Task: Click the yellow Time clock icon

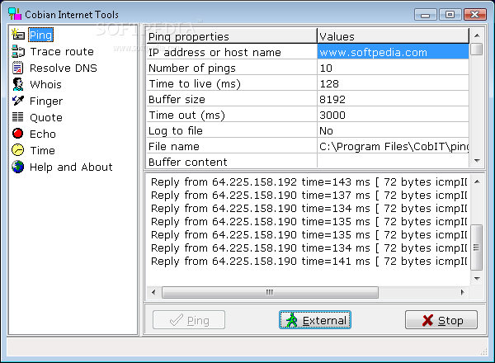Action: 17,150
